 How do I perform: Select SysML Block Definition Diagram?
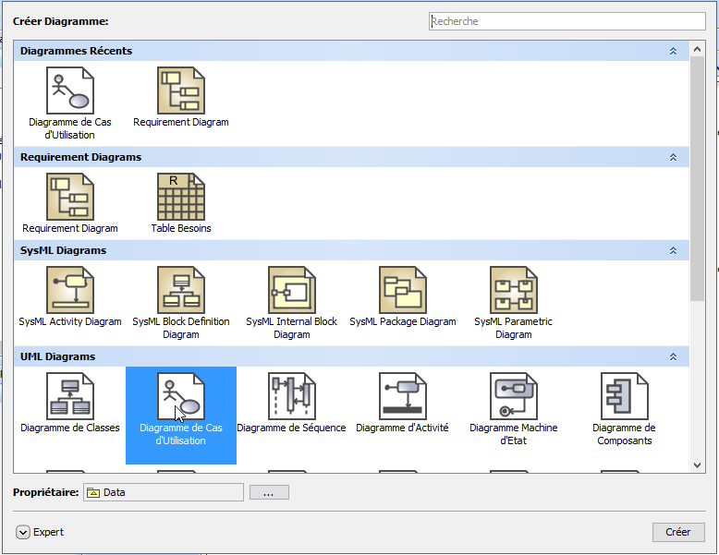(x=181, y=291)
